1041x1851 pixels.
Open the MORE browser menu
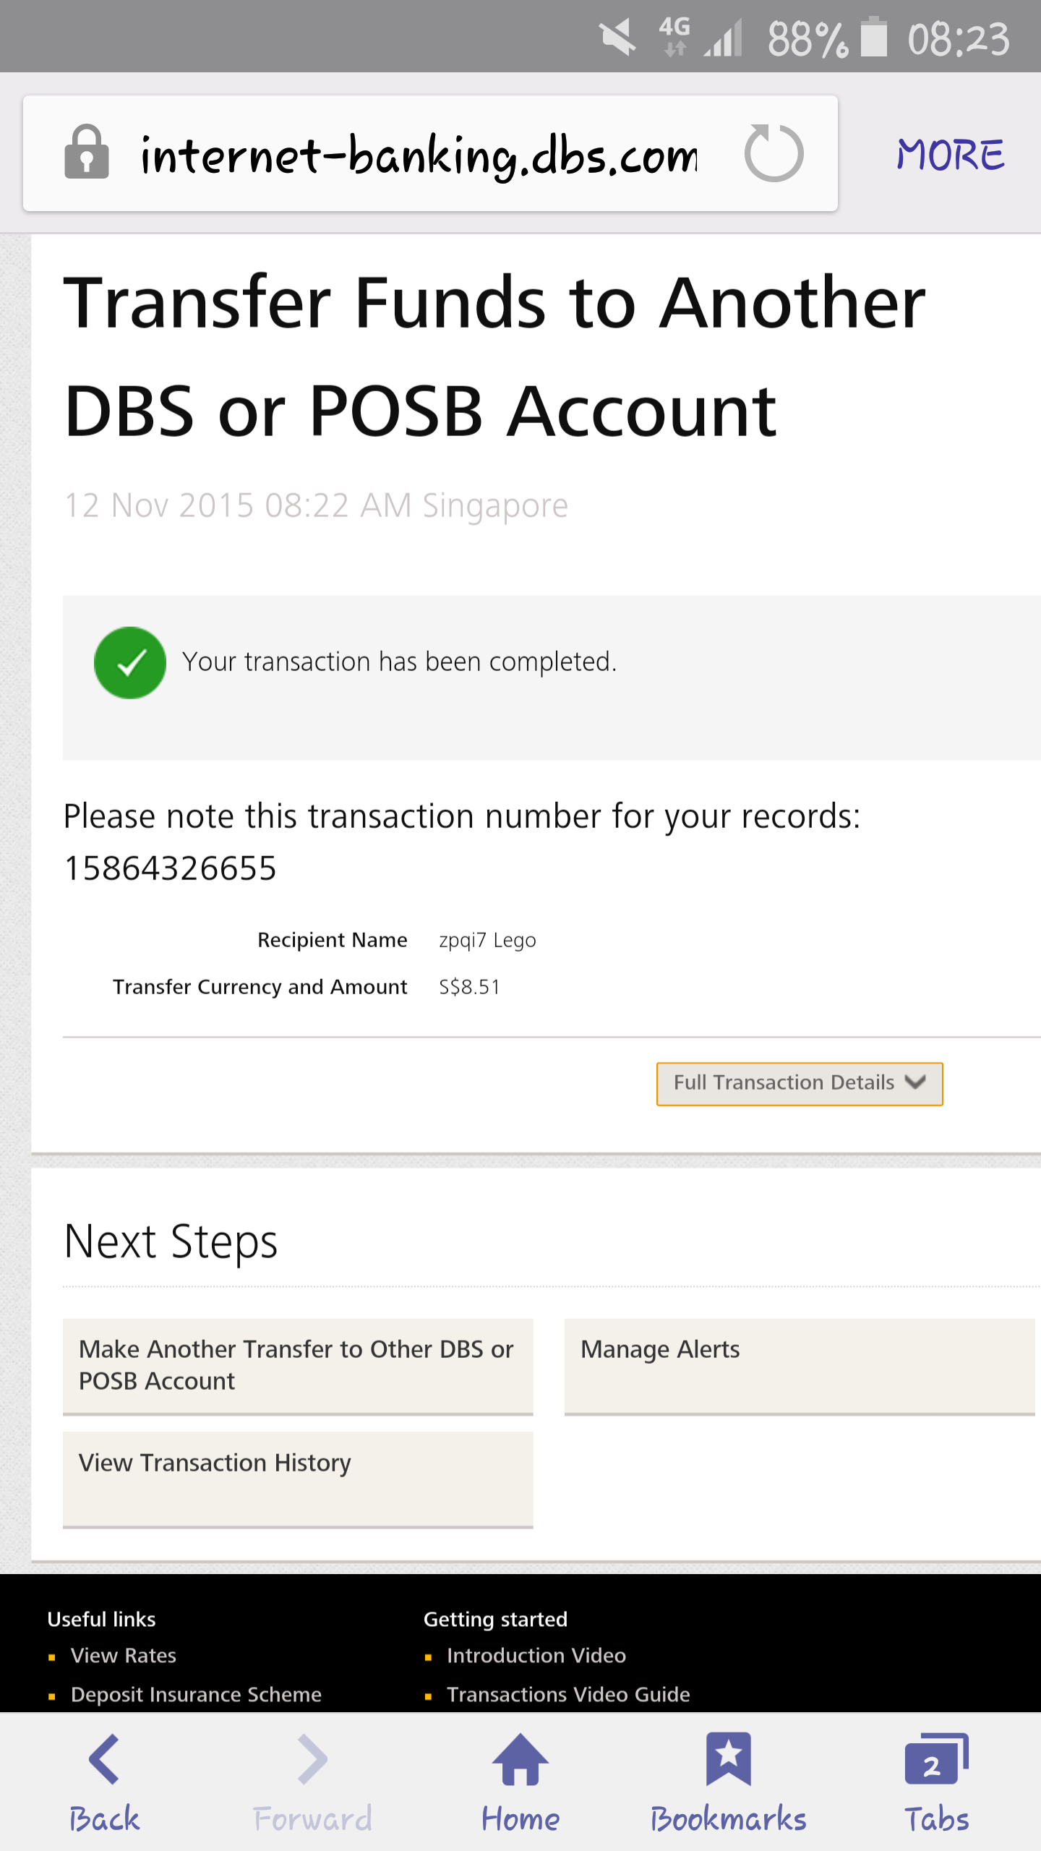pyautogui.click(x=950, y=155)
